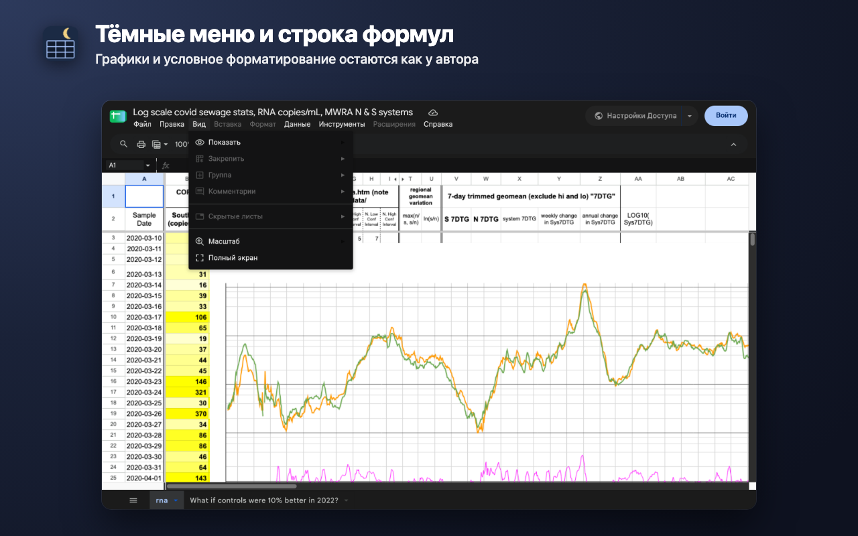Image resolution: width=858 pixels, height=536 pixels.
Task: Open the all sheets list icon
Action: 133,500
